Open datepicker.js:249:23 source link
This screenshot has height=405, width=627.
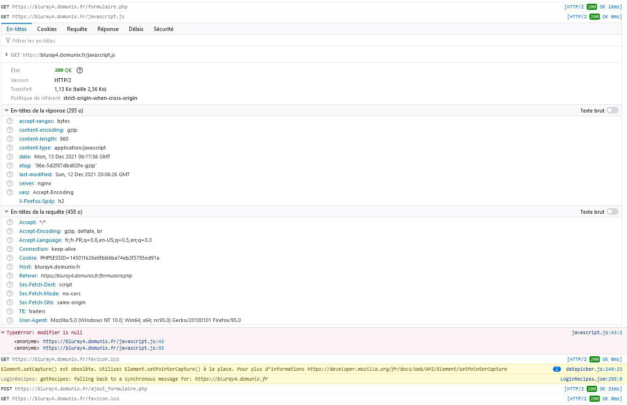coord(594,369)
